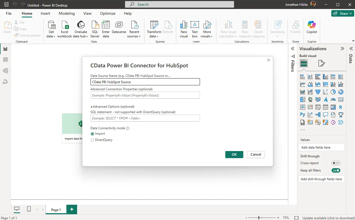Adjust the zoom slider in status bar

click(259, 218)
